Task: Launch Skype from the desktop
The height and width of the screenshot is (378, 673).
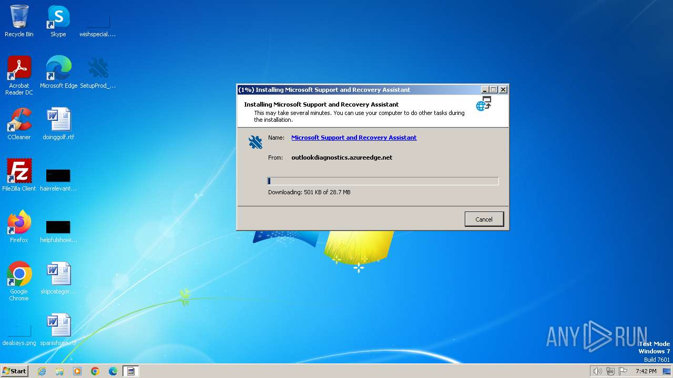Action: (58, 21)
